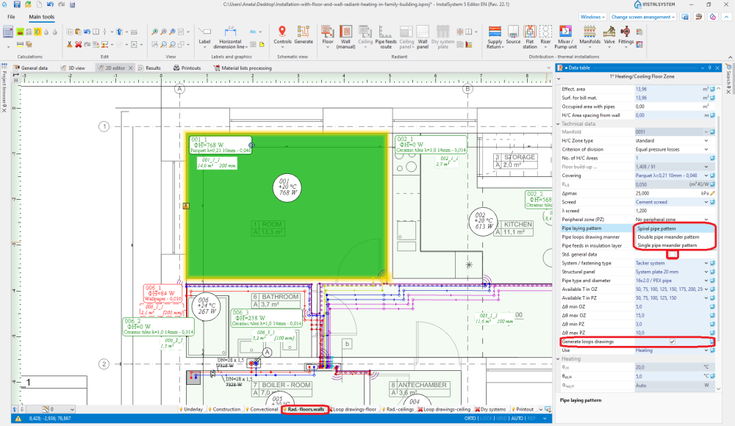
Task: Select the Rad.-floors,walls layer tab
Action: (305, 409)
